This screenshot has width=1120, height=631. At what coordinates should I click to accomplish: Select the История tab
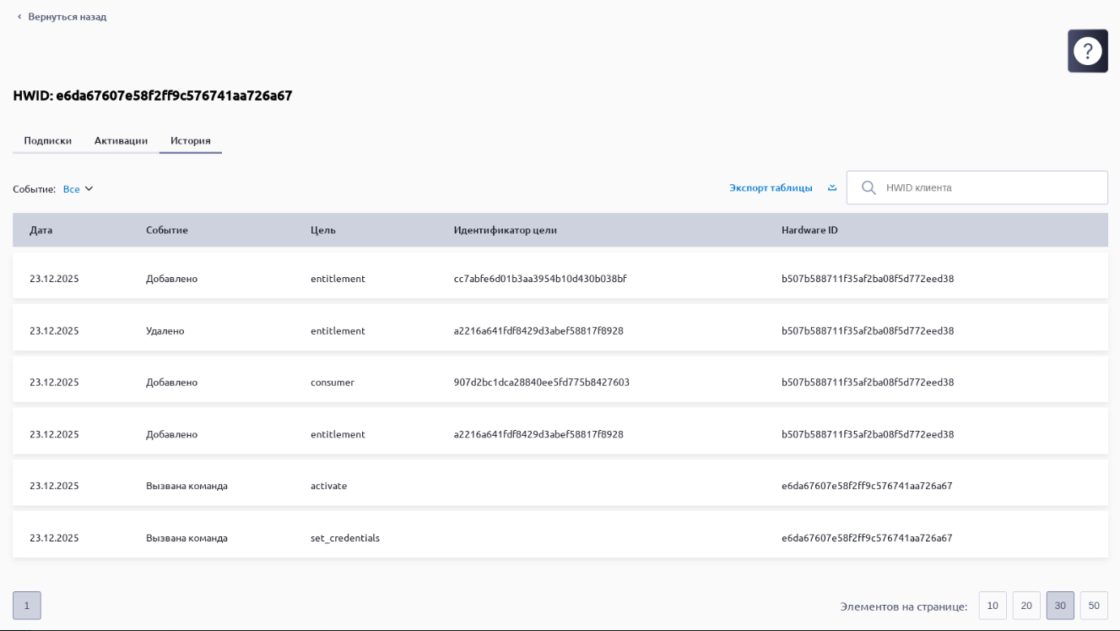[x=190, y=141]
